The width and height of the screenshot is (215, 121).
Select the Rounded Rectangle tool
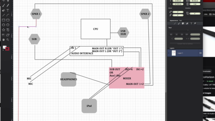coord(8,20)
